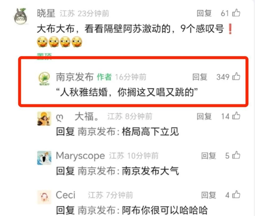Select the green 作者 author badge
255x216 pixels.
tap(104, 77)
